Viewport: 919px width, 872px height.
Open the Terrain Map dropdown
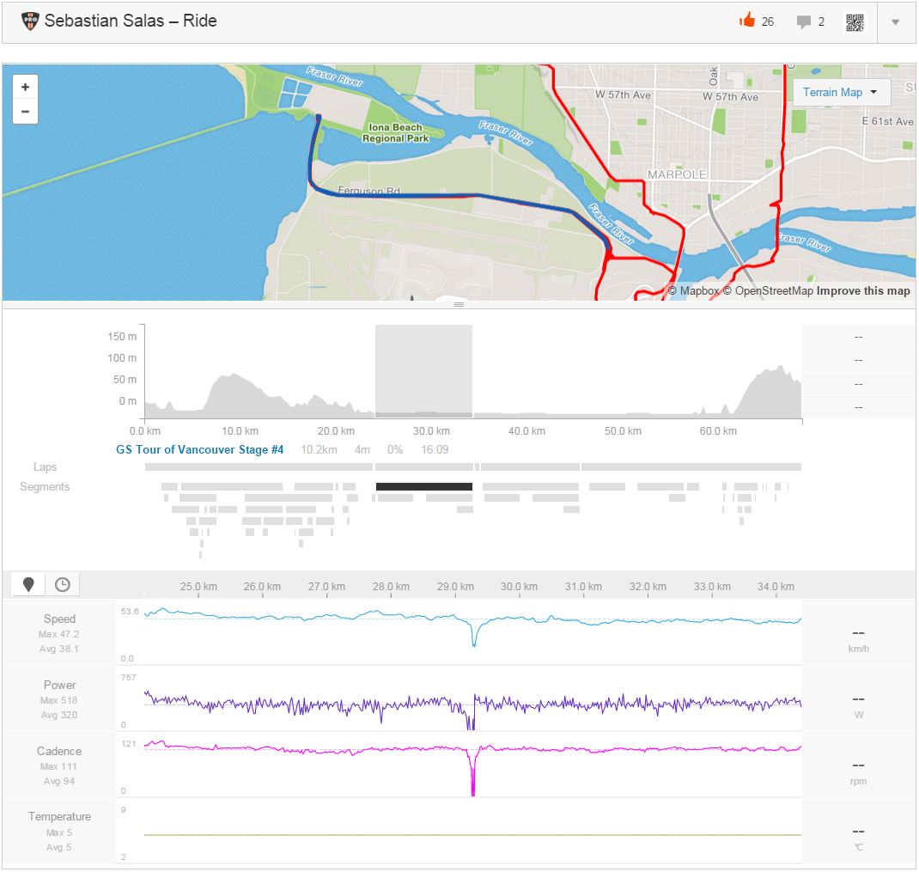coord(840,92)
